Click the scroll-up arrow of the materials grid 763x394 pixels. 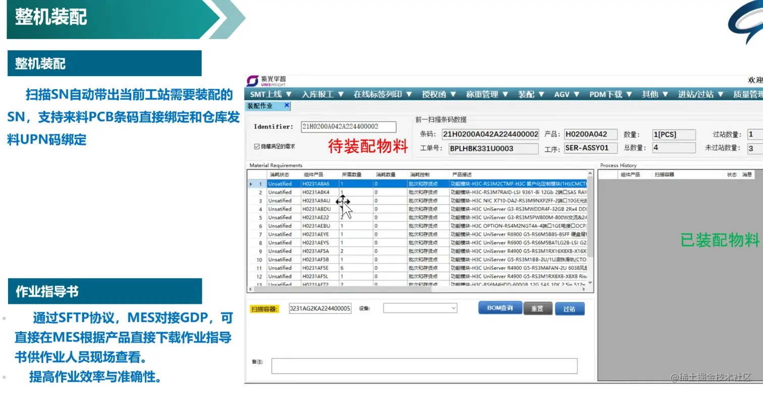click(590, 174)
